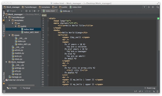The height and width of the screenshot is (96, 162).
Task: Click the tests.py file icon
Action: pyautogui.click(x=13, y=56)
